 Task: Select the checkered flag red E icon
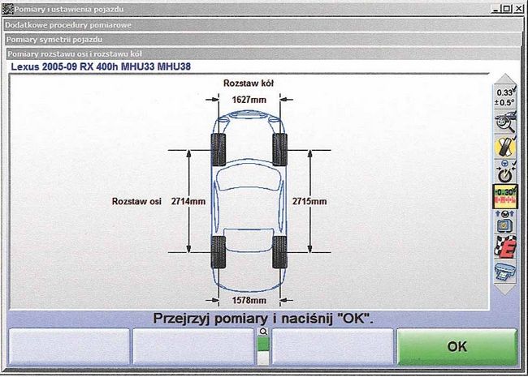click(x=505, y=244)
